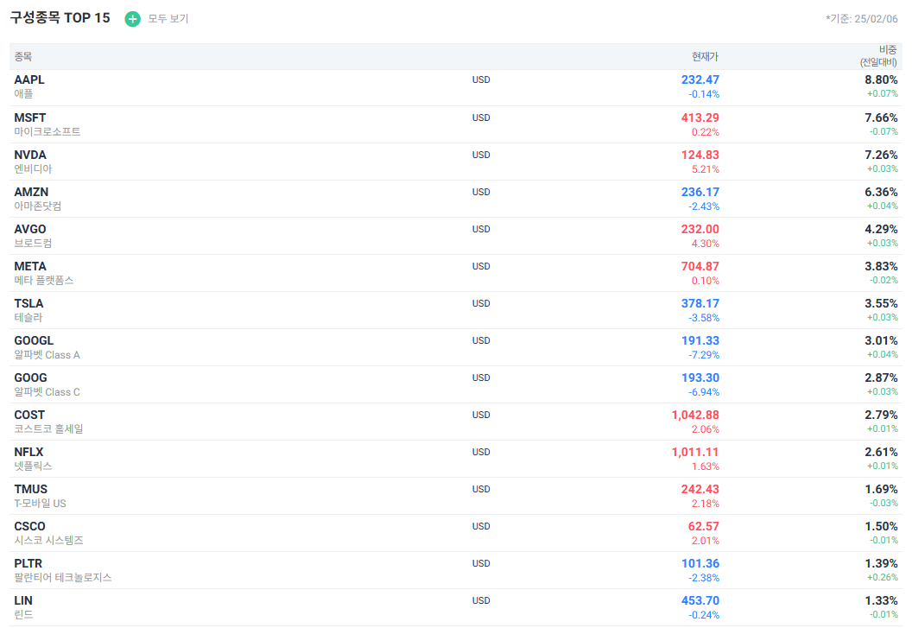Click GOOGL price 191.33
Viewport: 912px width, 628px height.
[700, 340]
